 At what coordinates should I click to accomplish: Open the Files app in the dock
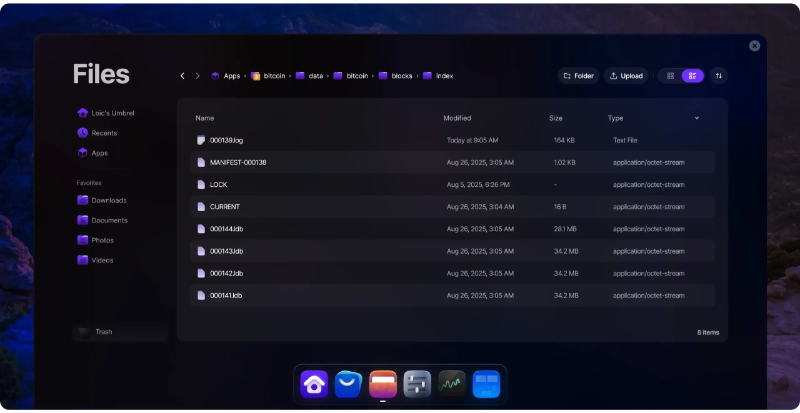382,384
